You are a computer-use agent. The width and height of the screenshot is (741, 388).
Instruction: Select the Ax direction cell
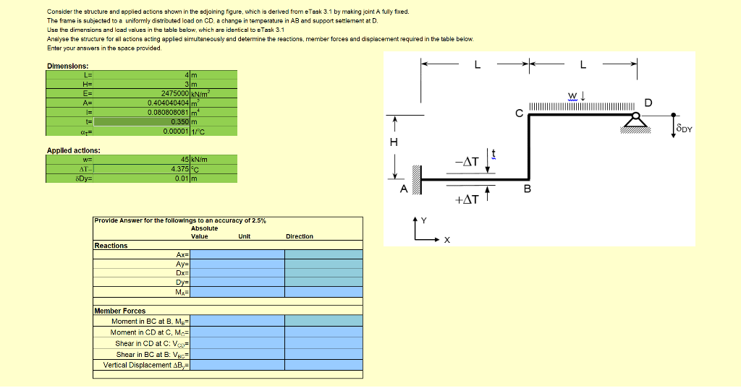point(323,254)
